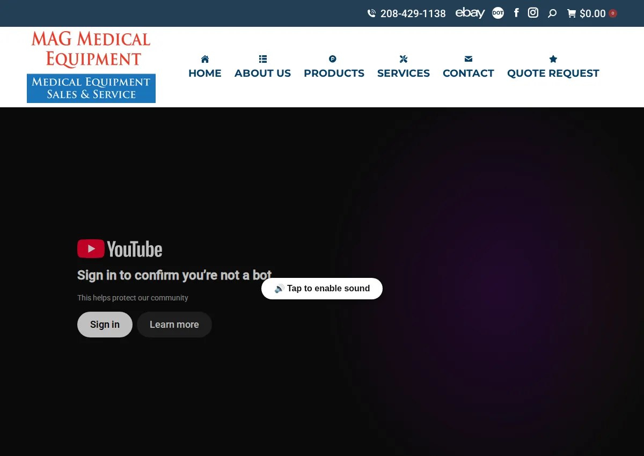644x456 pixels.
Task: Click the MAG Medical Equipment logo
Action: click(91, 67)
